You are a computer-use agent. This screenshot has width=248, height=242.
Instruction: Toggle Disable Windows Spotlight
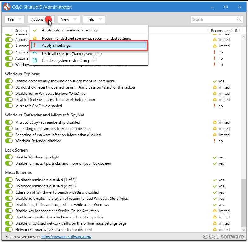(9, 157)
